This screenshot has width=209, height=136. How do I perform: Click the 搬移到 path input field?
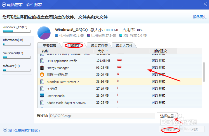coord(102,116)
